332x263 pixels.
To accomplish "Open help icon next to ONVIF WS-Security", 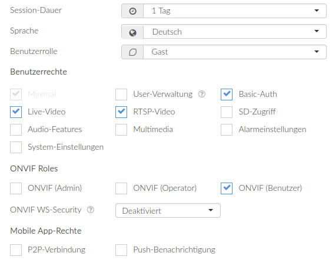I will 91,210.
